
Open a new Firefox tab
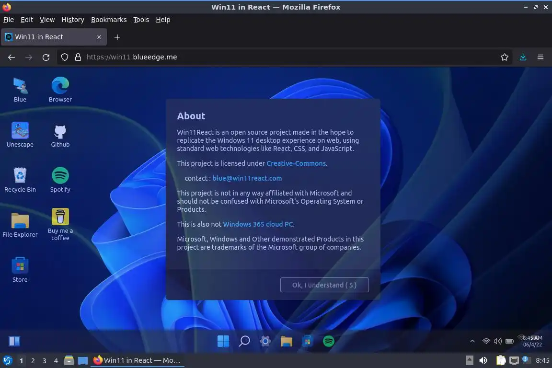[x=117, y=37]
